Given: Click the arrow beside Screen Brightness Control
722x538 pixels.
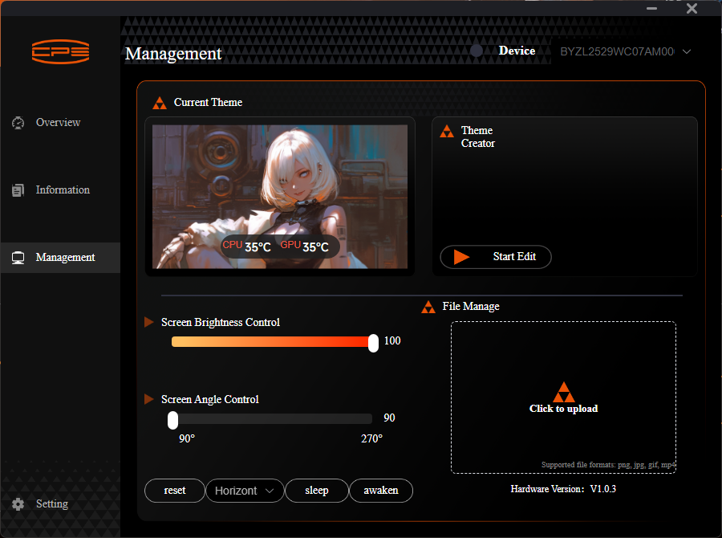Looking at the screenshot, I should [148, 322].
